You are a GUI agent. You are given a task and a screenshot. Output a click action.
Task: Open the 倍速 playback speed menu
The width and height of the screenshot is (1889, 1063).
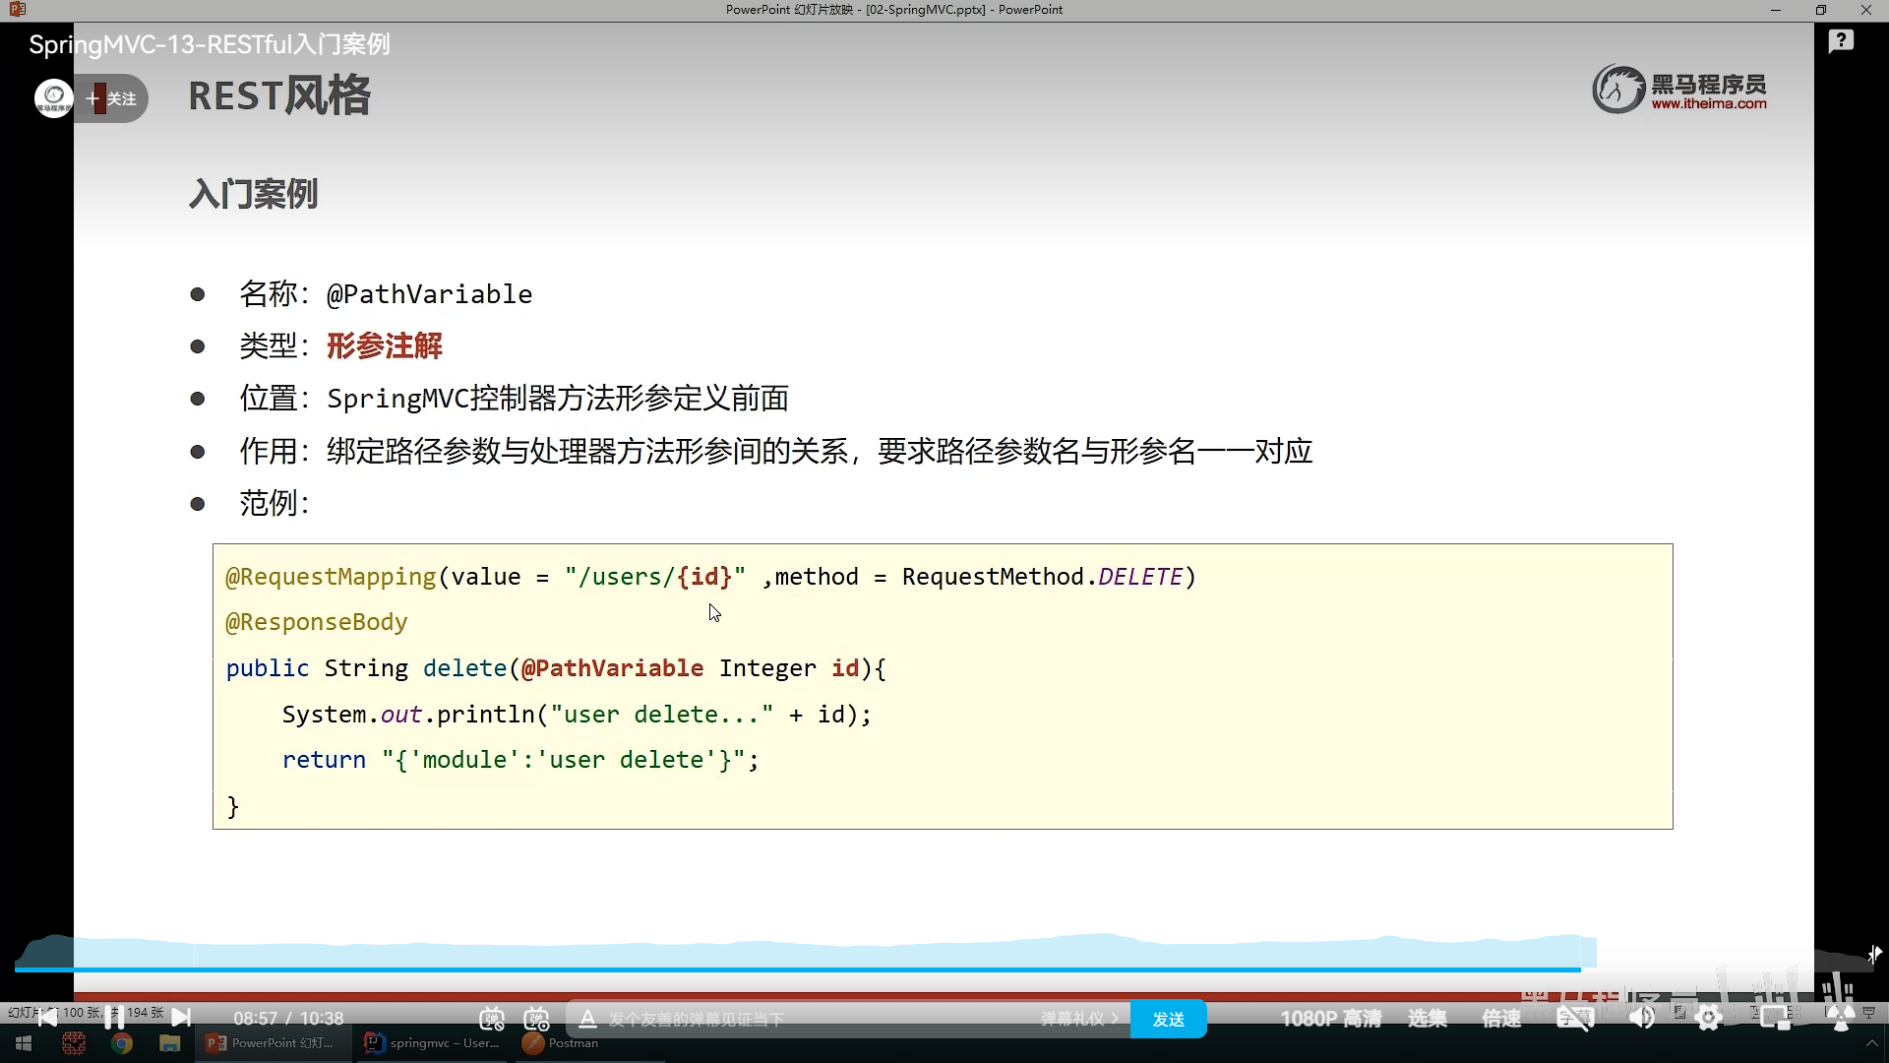click(1501, 1019)
